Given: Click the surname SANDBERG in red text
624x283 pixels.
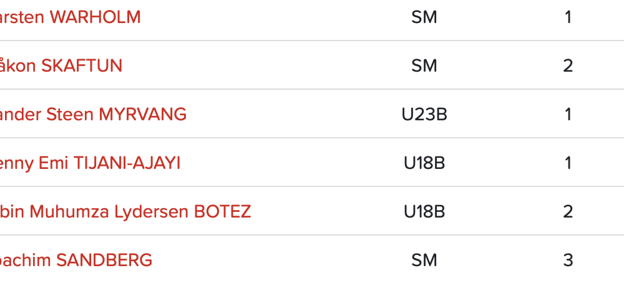Looking at the screenshot, I should click(x=104, y=261).
